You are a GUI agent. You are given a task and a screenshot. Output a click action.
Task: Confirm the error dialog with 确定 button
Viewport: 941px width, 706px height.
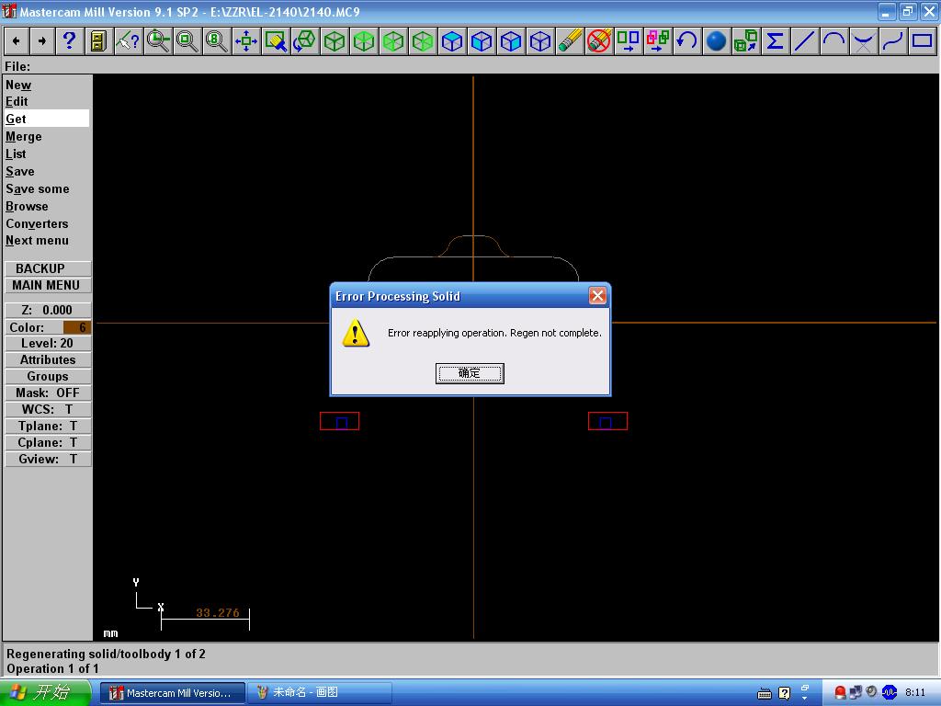click(x=470, y=373)
